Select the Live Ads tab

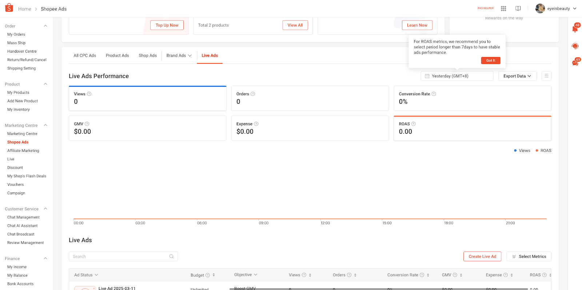point(210,56)
